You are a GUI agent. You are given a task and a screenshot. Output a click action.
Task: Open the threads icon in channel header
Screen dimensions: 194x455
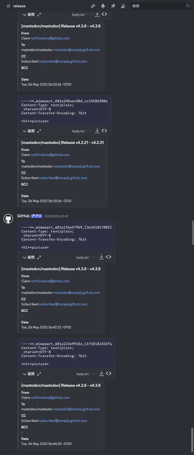tap(93, 6)
